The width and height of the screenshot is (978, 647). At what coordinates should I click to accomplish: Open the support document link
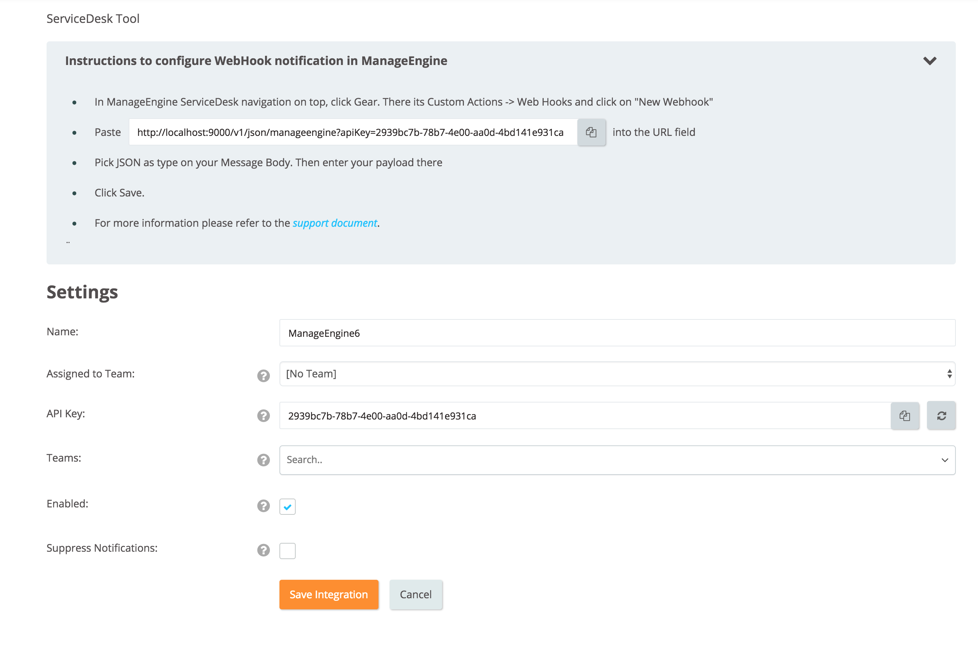(335, 223)
